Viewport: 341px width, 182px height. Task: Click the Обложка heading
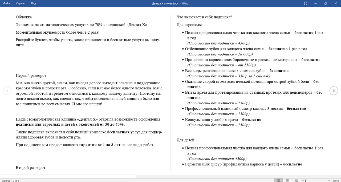point(24,17)
